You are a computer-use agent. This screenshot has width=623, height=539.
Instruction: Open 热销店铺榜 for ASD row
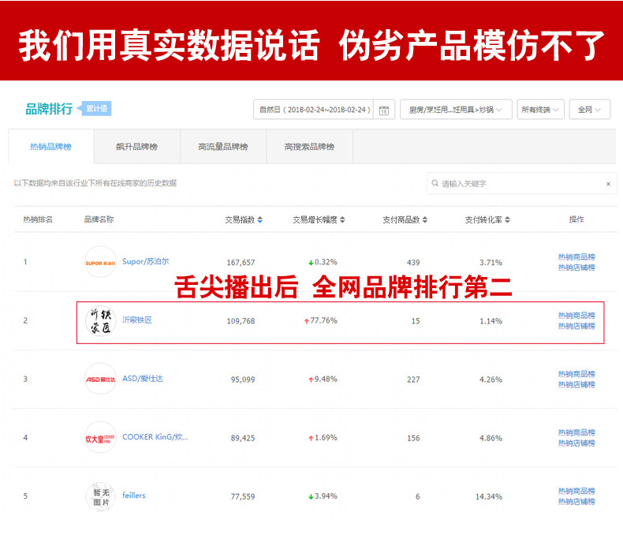pos(576,384)
